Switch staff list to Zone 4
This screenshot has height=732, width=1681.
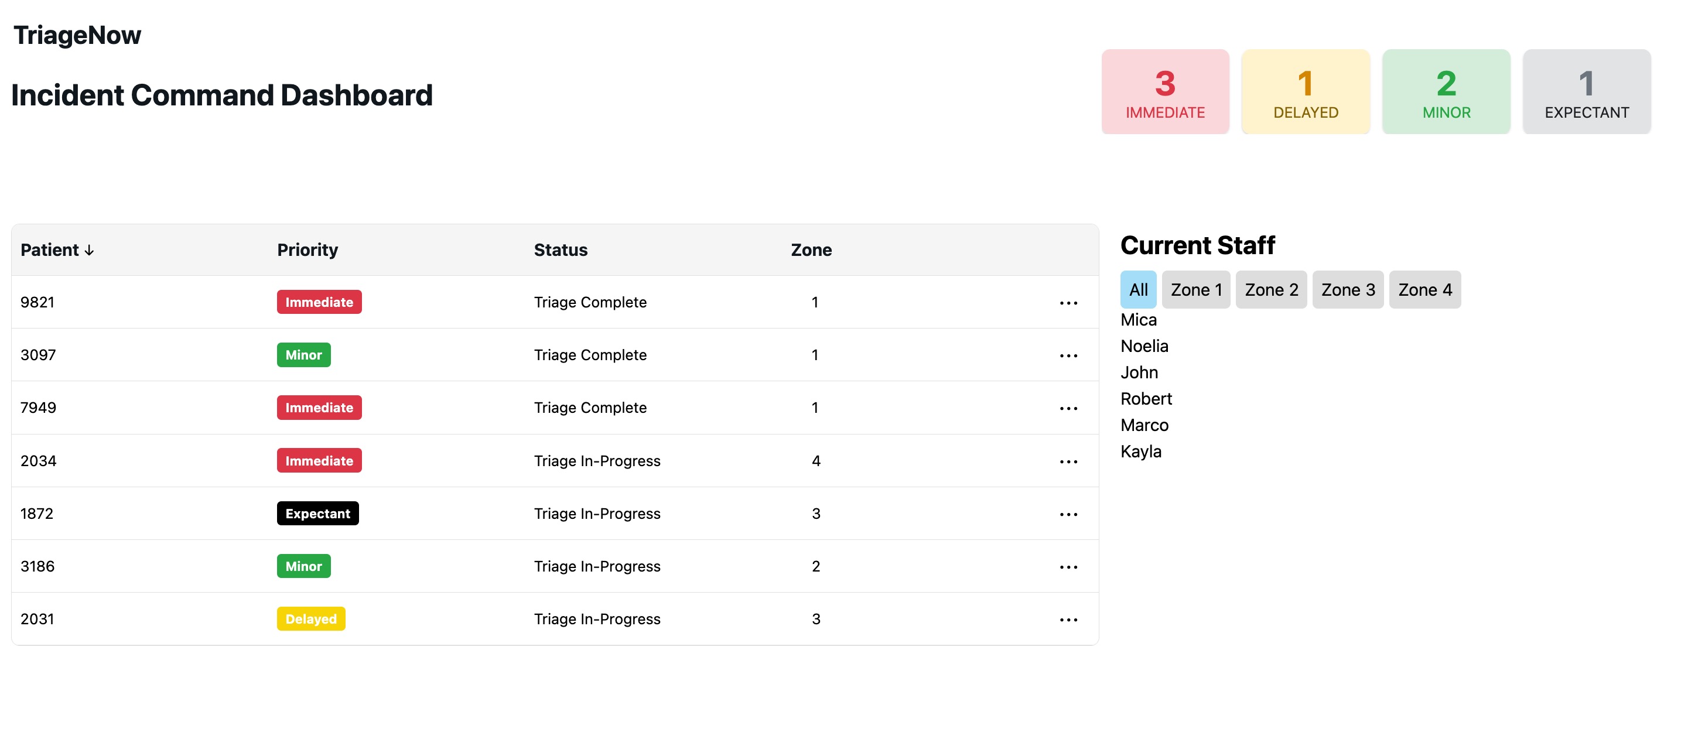click(x=1424, y=290)
